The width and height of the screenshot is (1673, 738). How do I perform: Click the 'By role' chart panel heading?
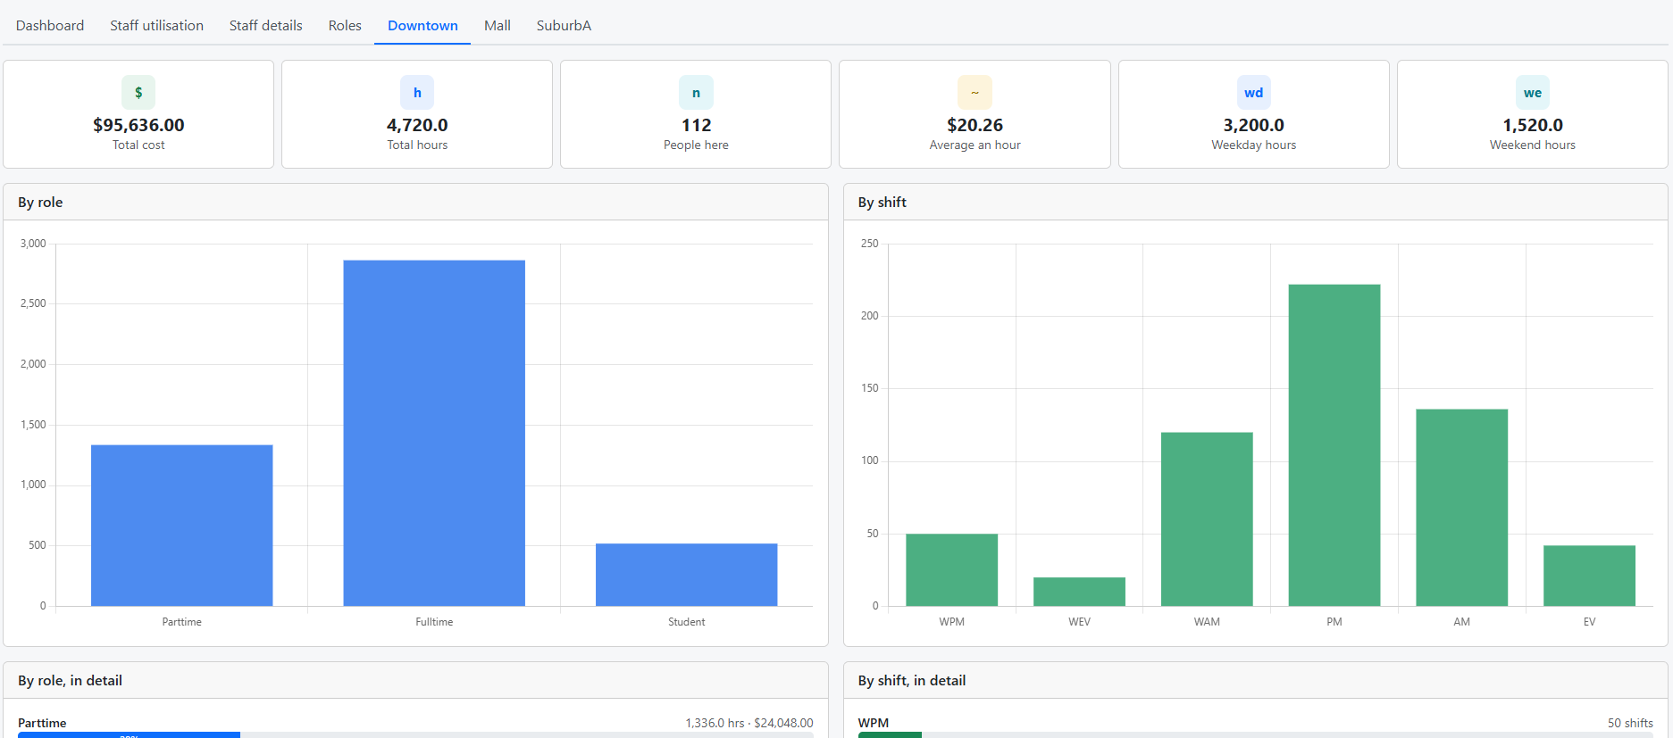[40, 203]
